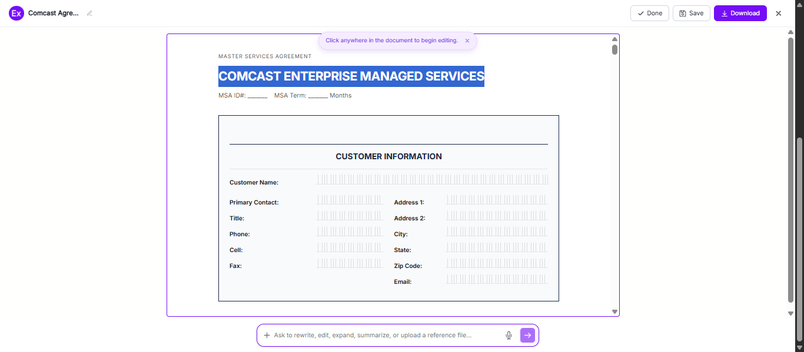Click the 'Months' text after MSA Term
Viewport: 804px width, 352px height.
341,96
